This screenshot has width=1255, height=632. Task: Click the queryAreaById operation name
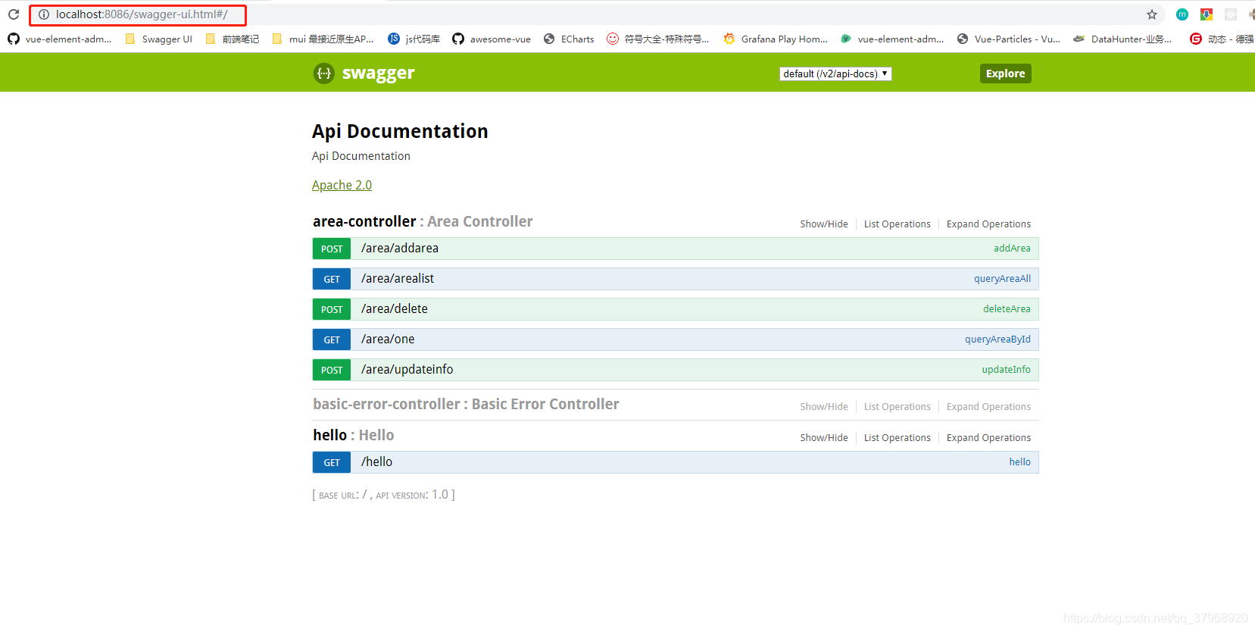coord(997,339)
